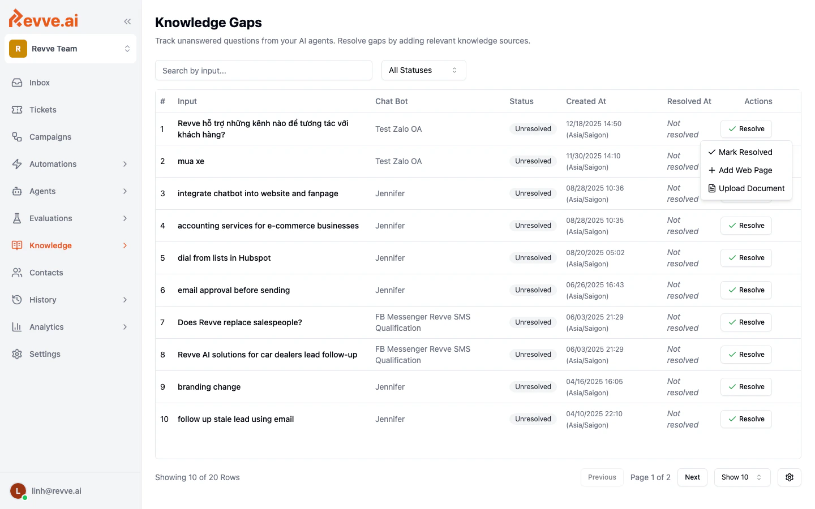Image resolution: width=815 pixels, height=509 pixels.
Task: Open the Show 10 rows-per-page dropdown
Action: [x=742, y=477]
